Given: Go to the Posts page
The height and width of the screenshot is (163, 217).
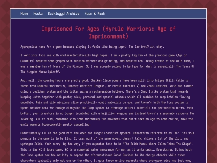Looking at the screenshot, I should tap(38, 14).
